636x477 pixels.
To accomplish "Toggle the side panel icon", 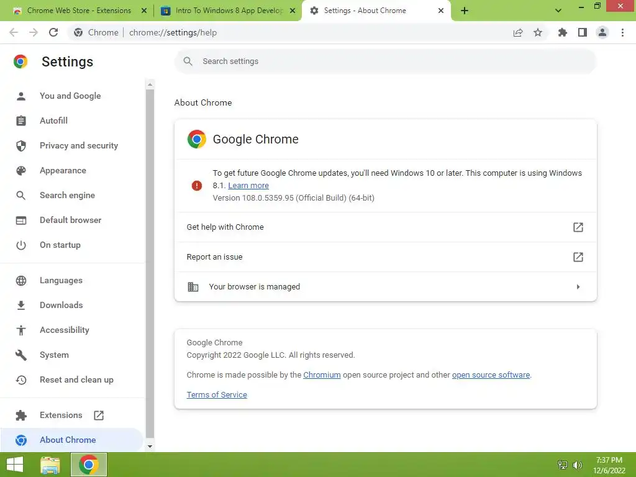I will [x=583, y=32].
